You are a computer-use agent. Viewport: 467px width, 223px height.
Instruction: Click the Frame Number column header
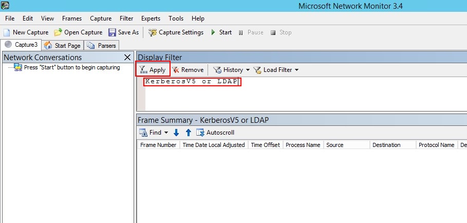[158, 145]
